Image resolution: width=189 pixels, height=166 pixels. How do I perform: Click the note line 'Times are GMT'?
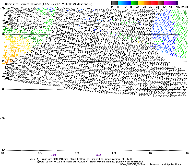click(81, 159)
